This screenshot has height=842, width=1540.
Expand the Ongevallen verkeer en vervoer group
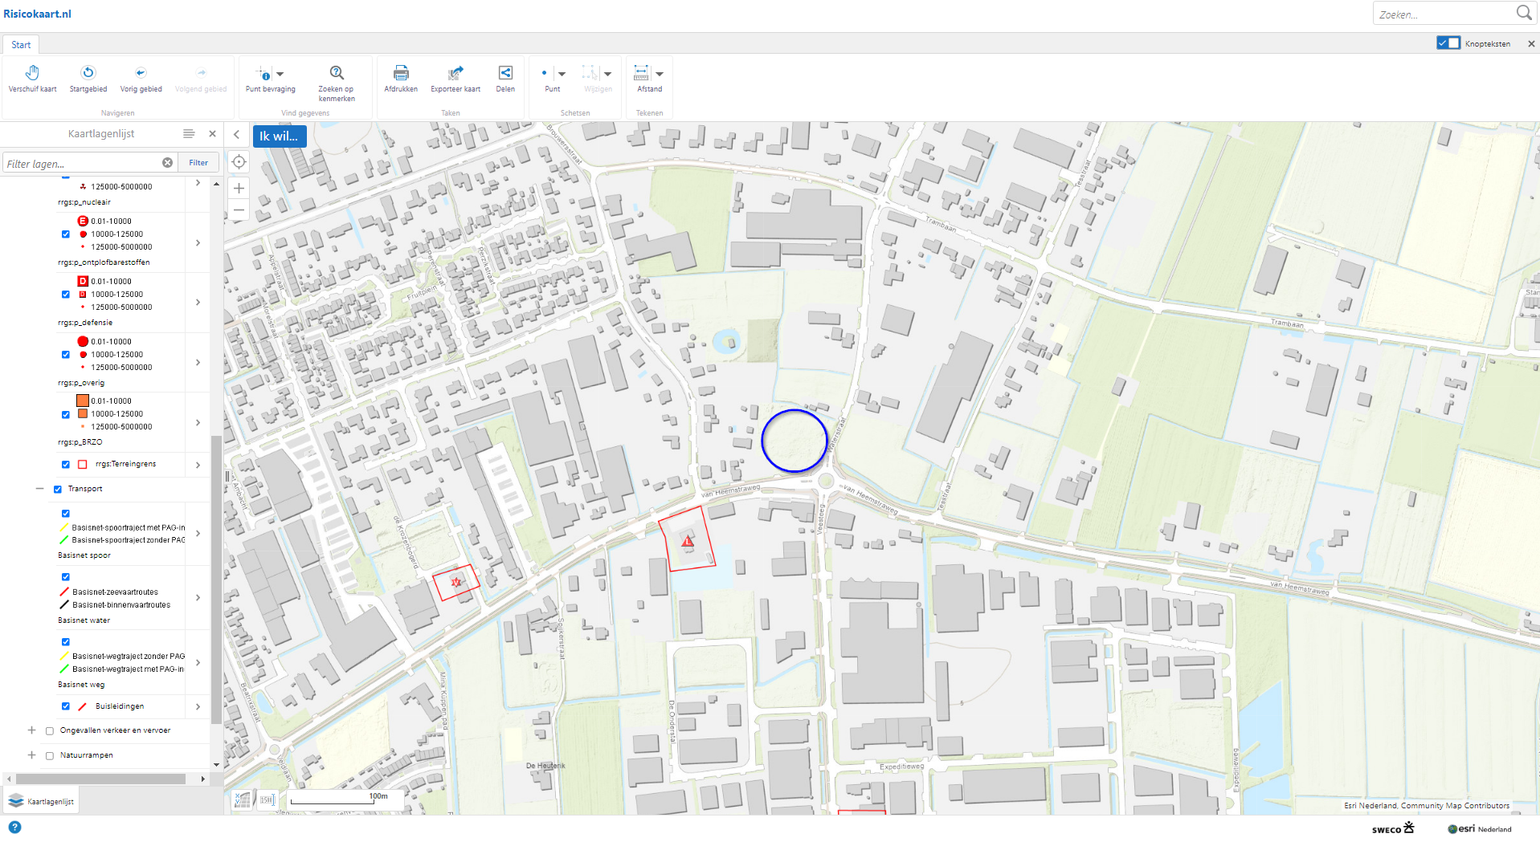click(31, 730)
